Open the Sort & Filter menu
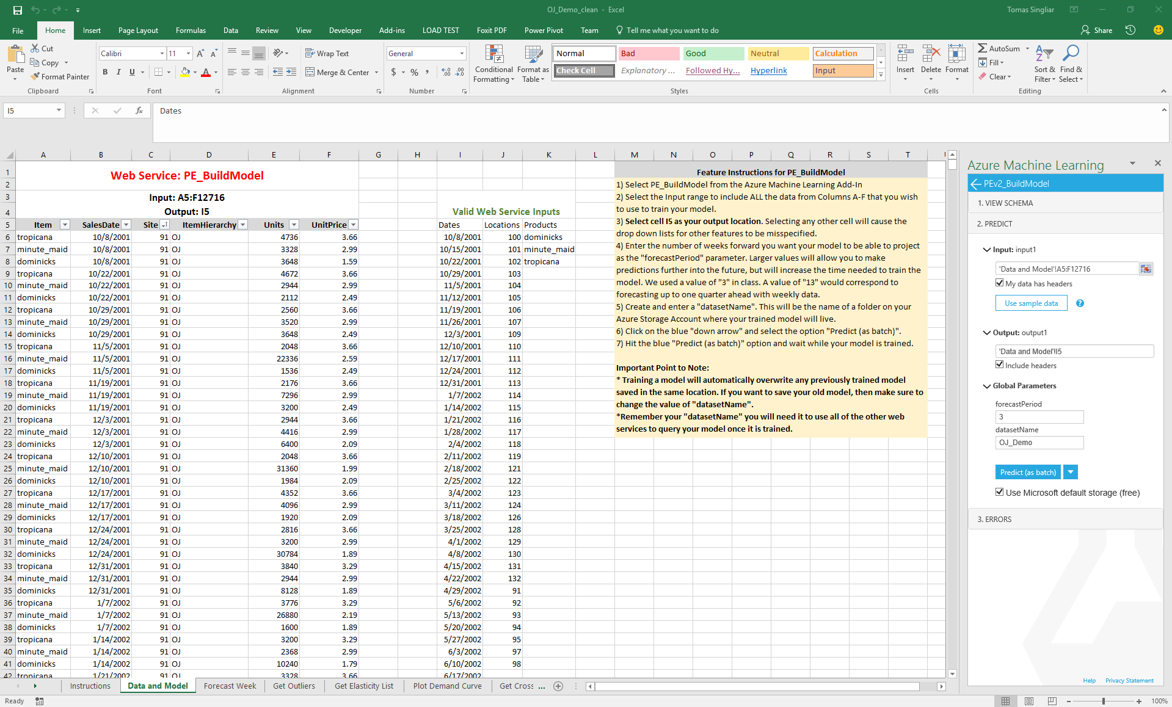 click(1044, 63)
